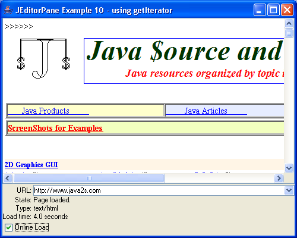Screen dimensions: 297x238
Task: Click the '4.0 seconds' load time value
Action: (x=50, y=217)
